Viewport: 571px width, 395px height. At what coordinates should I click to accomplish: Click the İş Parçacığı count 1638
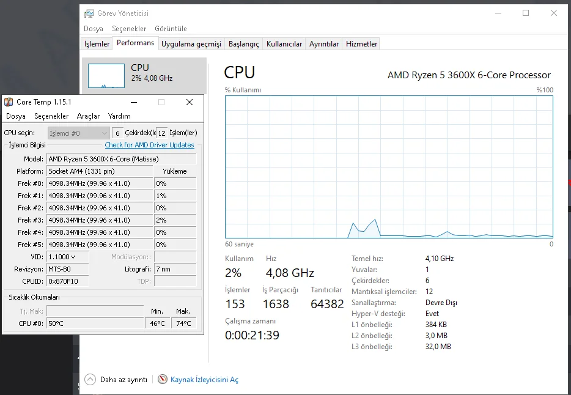pos(276,304)
